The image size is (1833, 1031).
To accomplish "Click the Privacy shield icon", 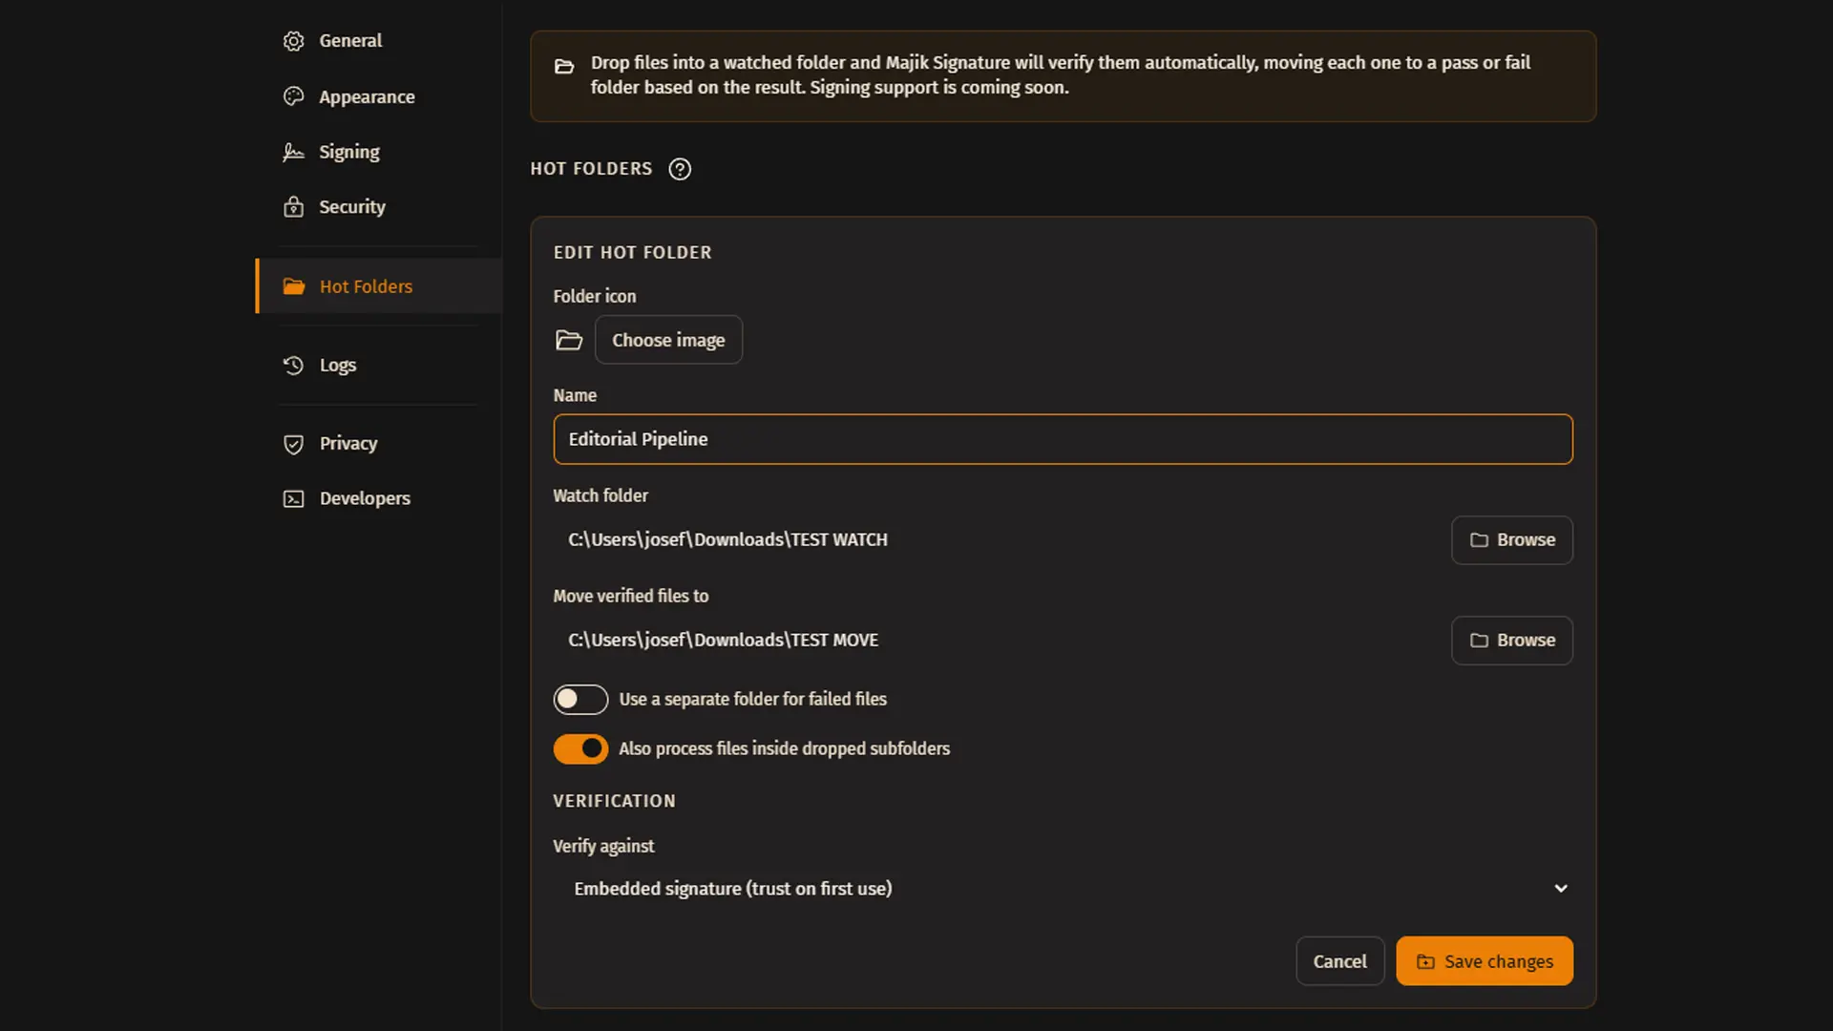I will pyautogui.click(x=293, y=444).
